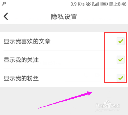Select the 显示我的关注 row label

pyautogui.click(x=21, y=60)
